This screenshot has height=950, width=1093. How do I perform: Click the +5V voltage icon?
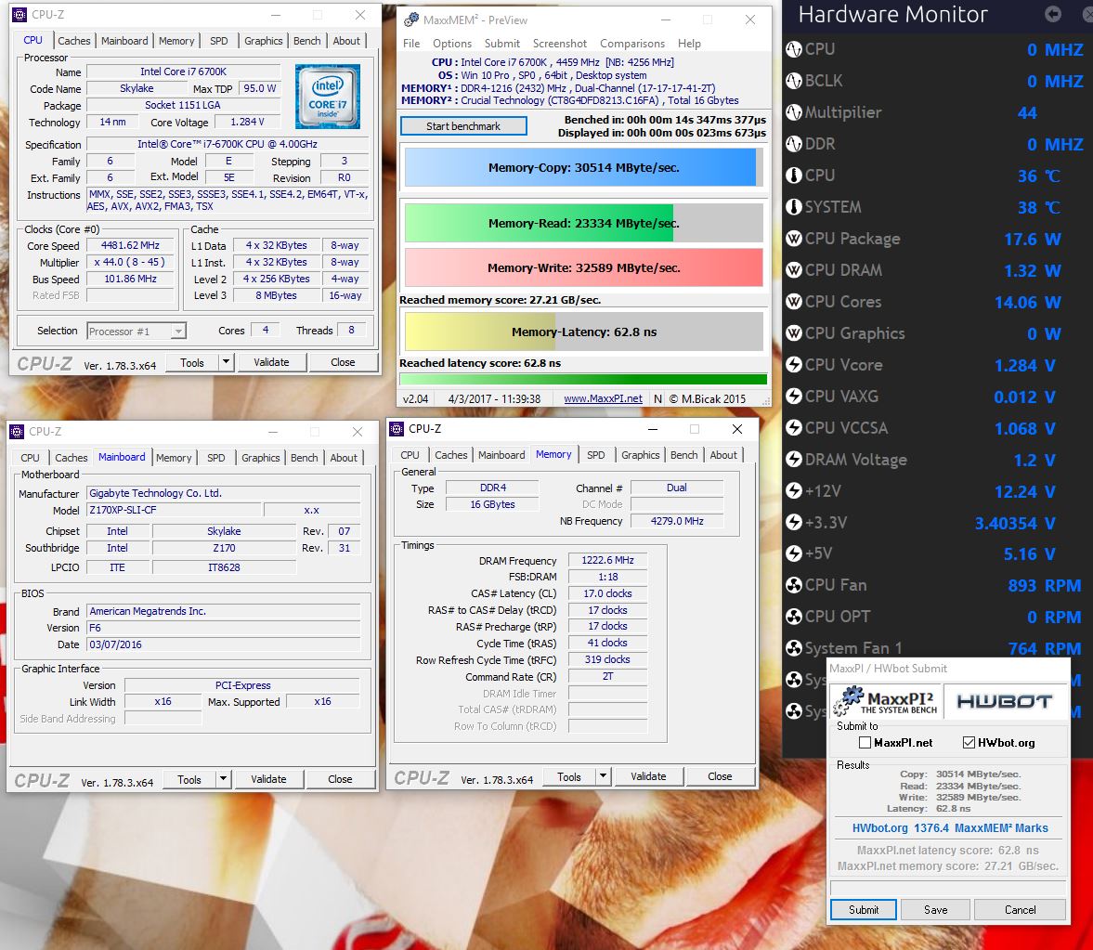tap(794, 553)
